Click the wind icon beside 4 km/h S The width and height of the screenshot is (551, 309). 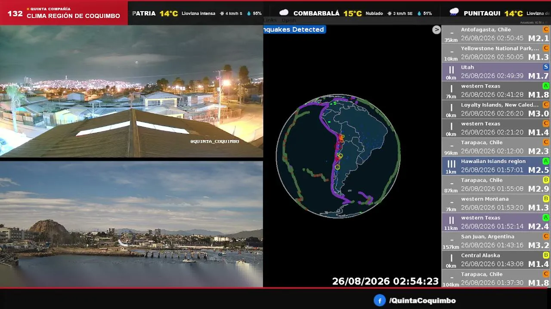222,14
